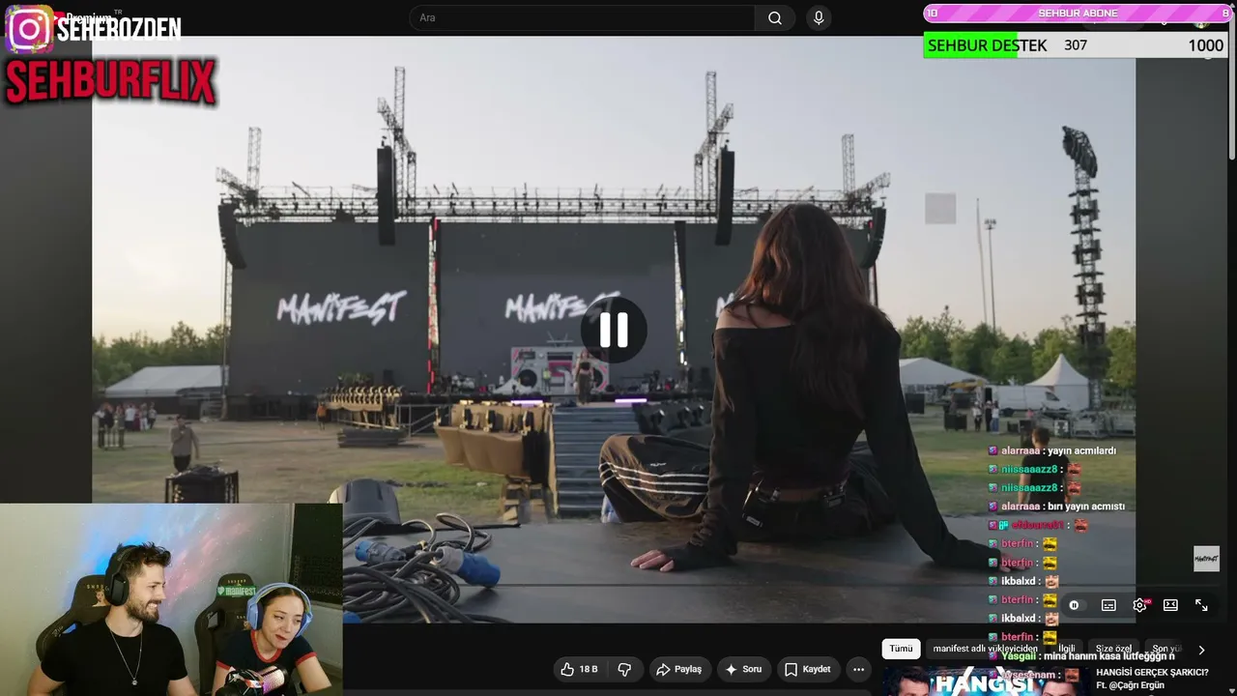This screenshot has height=696, width=1237.
Task: Select the 'İlgili' filter chip
Action: (1067, 649)
